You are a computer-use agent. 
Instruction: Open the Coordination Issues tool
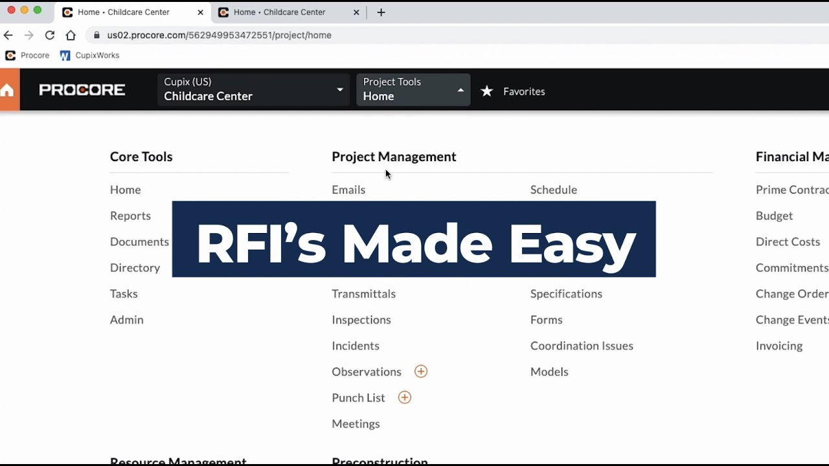point(582,346)
